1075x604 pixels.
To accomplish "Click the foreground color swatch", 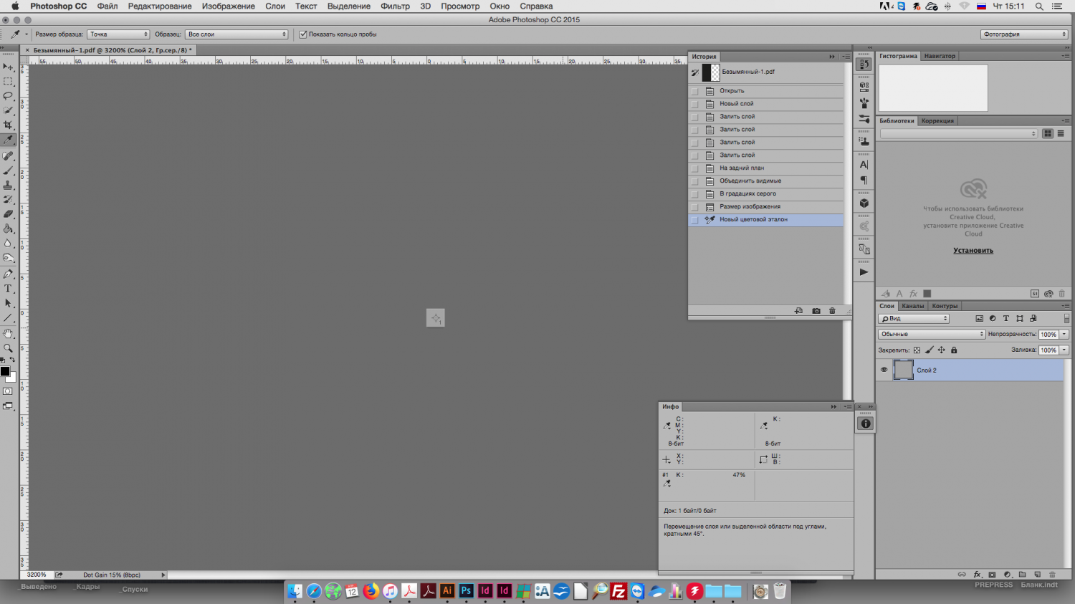I will click(5, 371).
